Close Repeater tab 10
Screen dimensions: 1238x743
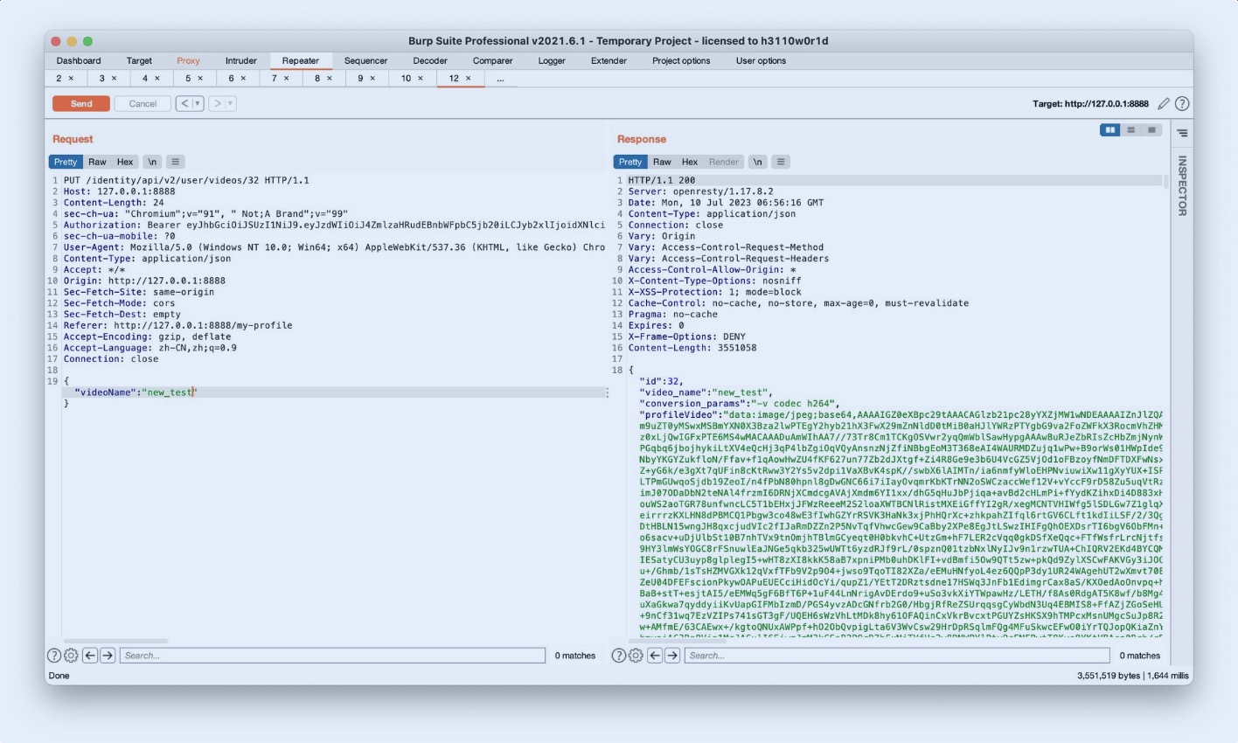point(421,79)
